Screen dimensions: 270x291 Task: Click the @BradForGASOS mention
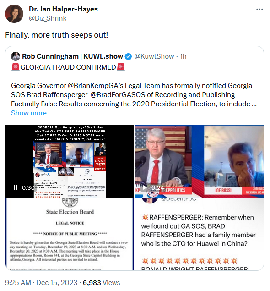pos(118,95)
